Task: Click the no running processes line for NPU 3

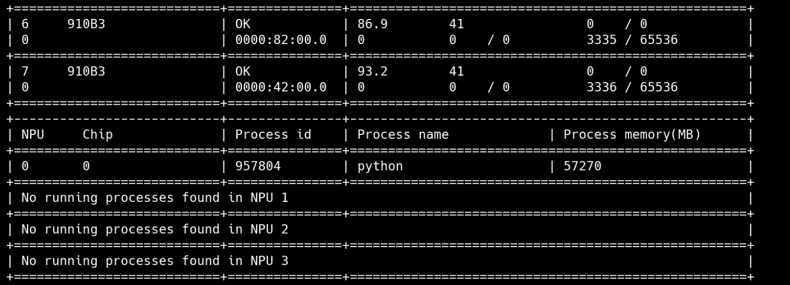Action: pos(155,261)
